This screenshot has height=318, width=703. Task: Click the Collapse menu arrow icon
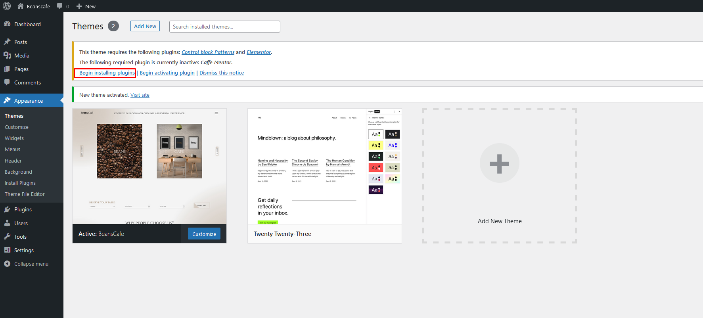[x=7, y=263]
